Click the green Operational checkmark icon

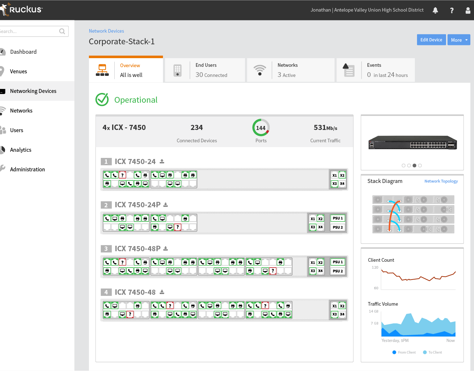(x=102, y=99)
